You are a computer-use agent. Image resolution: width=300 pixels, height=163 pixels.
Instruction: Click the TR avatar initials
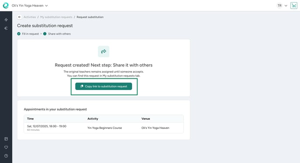coord(280,6)
